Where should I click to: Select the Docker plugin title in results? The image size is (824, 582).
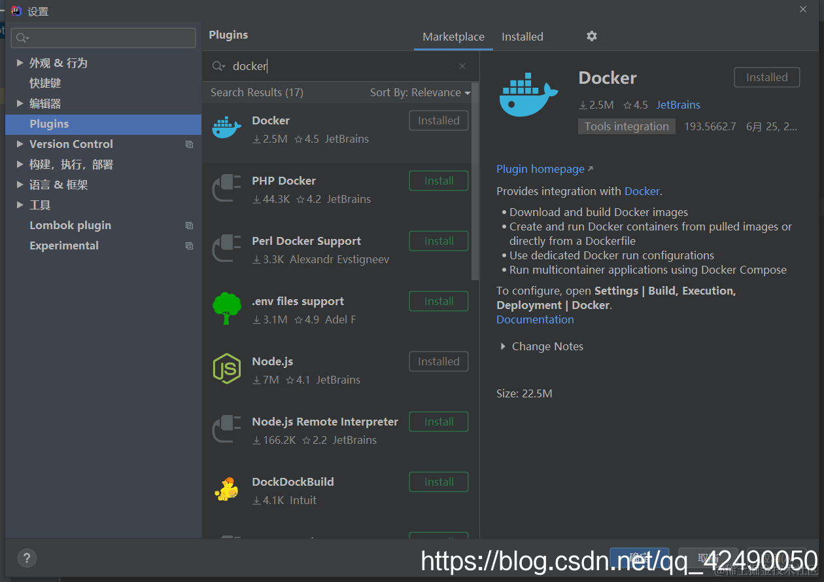coord(271,120)
